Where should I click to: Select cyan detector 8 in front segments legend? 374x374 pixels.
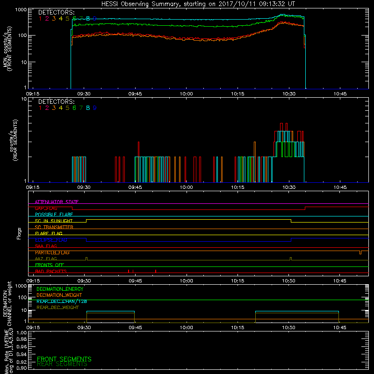click(x=88, y=19)
